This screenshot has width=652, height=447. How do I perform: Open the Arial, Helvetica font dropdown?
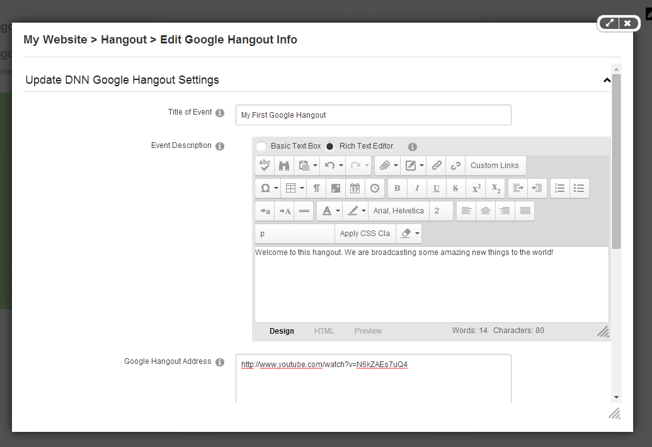click(x=399, y=211)
